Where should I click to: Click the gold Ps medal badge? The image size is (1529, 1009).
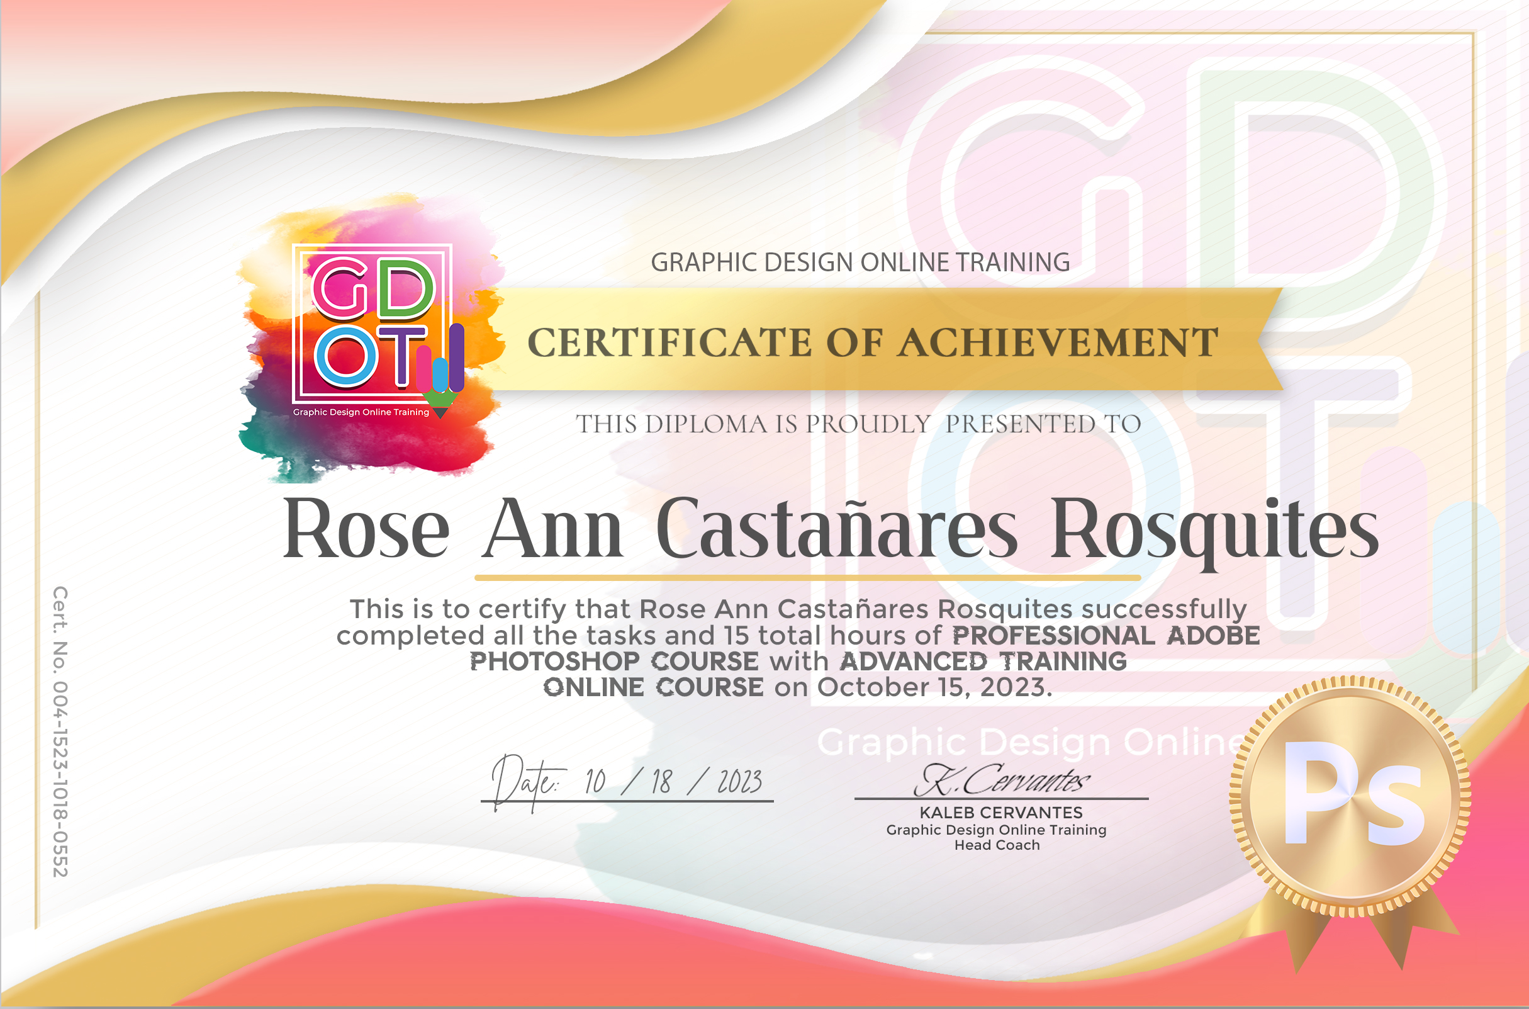click(x=1350, y=797)
